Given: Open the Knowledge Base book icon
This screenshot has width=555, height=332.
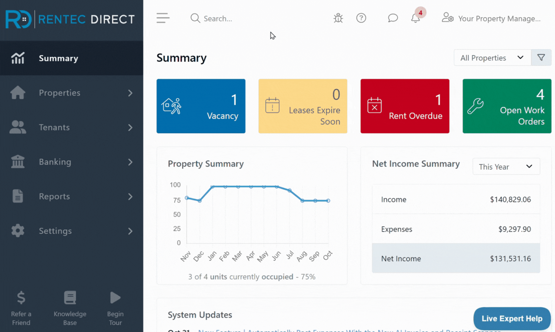Looking at the screenshot, I should pyautogui.click(x=70, y=298).
